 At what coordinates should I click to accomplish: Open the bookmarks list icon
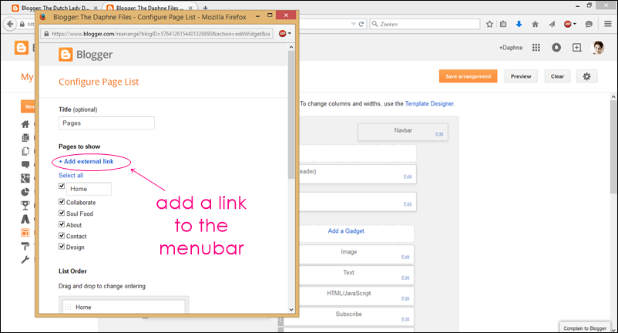point(503,24)
